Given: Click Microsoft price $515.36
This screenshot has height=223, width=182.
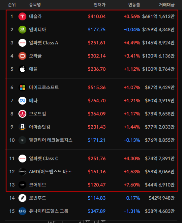Looking at the screenshot, I should pyautogui.click(x=97, y=87).
